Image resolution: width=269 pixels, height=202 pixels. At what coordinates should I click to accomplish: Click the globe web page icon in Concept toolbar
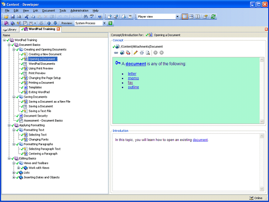click(122, 53)
